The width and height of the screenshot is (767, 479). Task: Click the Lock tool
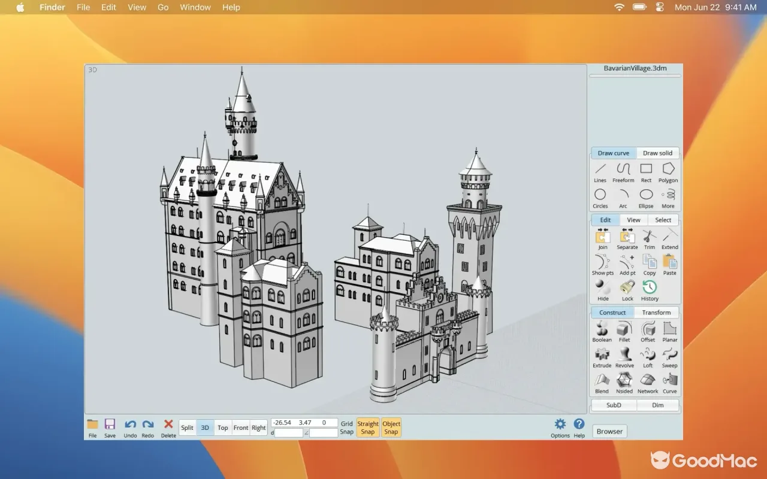[627, 291]
